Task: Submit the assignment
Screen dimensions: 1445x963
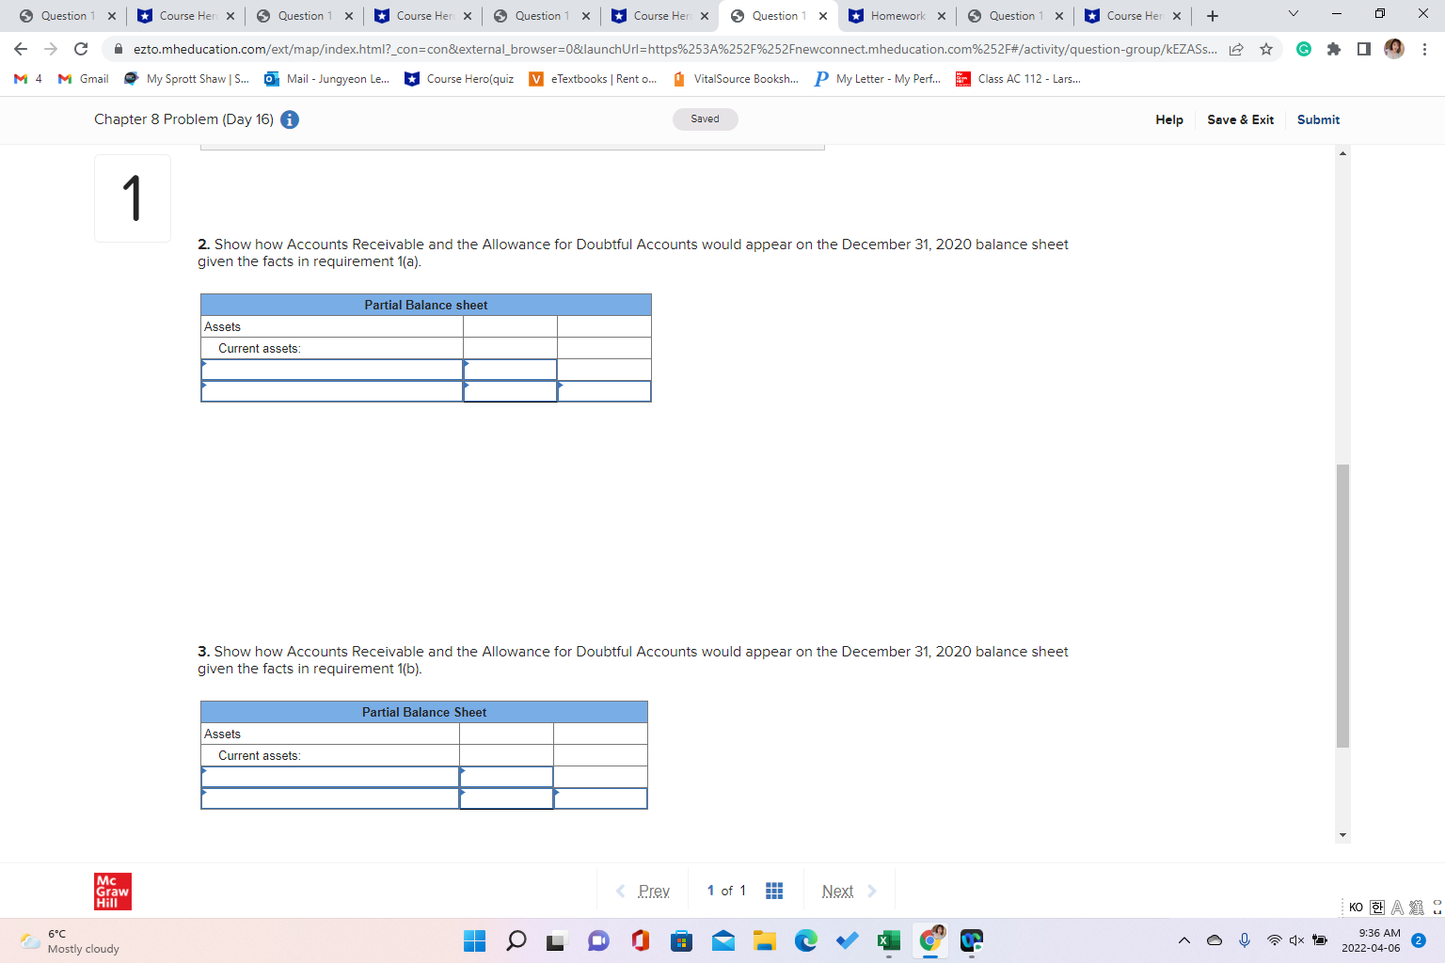Action: 1318,119
